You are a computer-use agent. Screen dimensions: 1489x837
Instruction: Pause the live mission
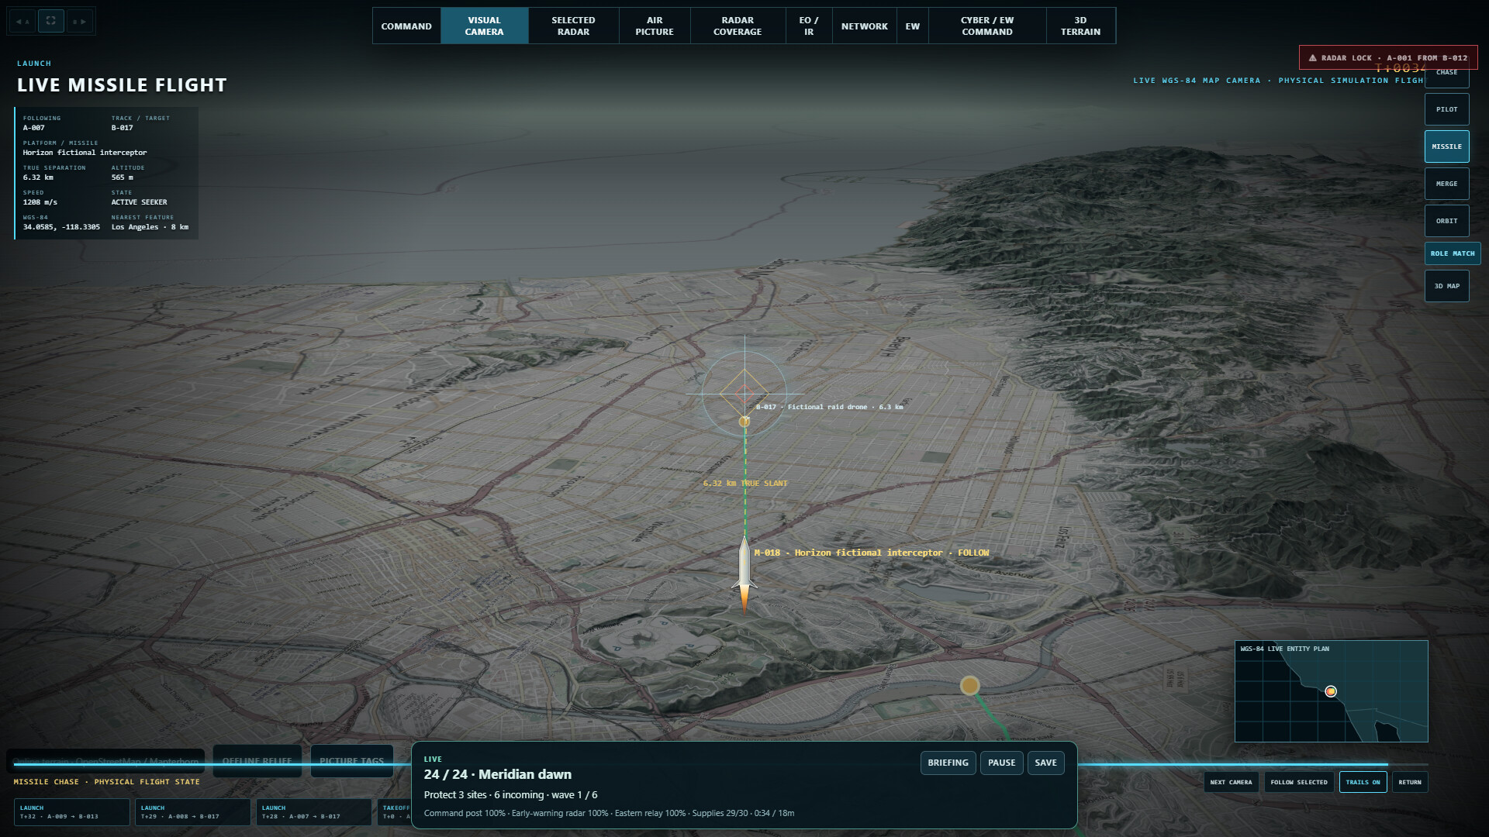point(1001,763)
